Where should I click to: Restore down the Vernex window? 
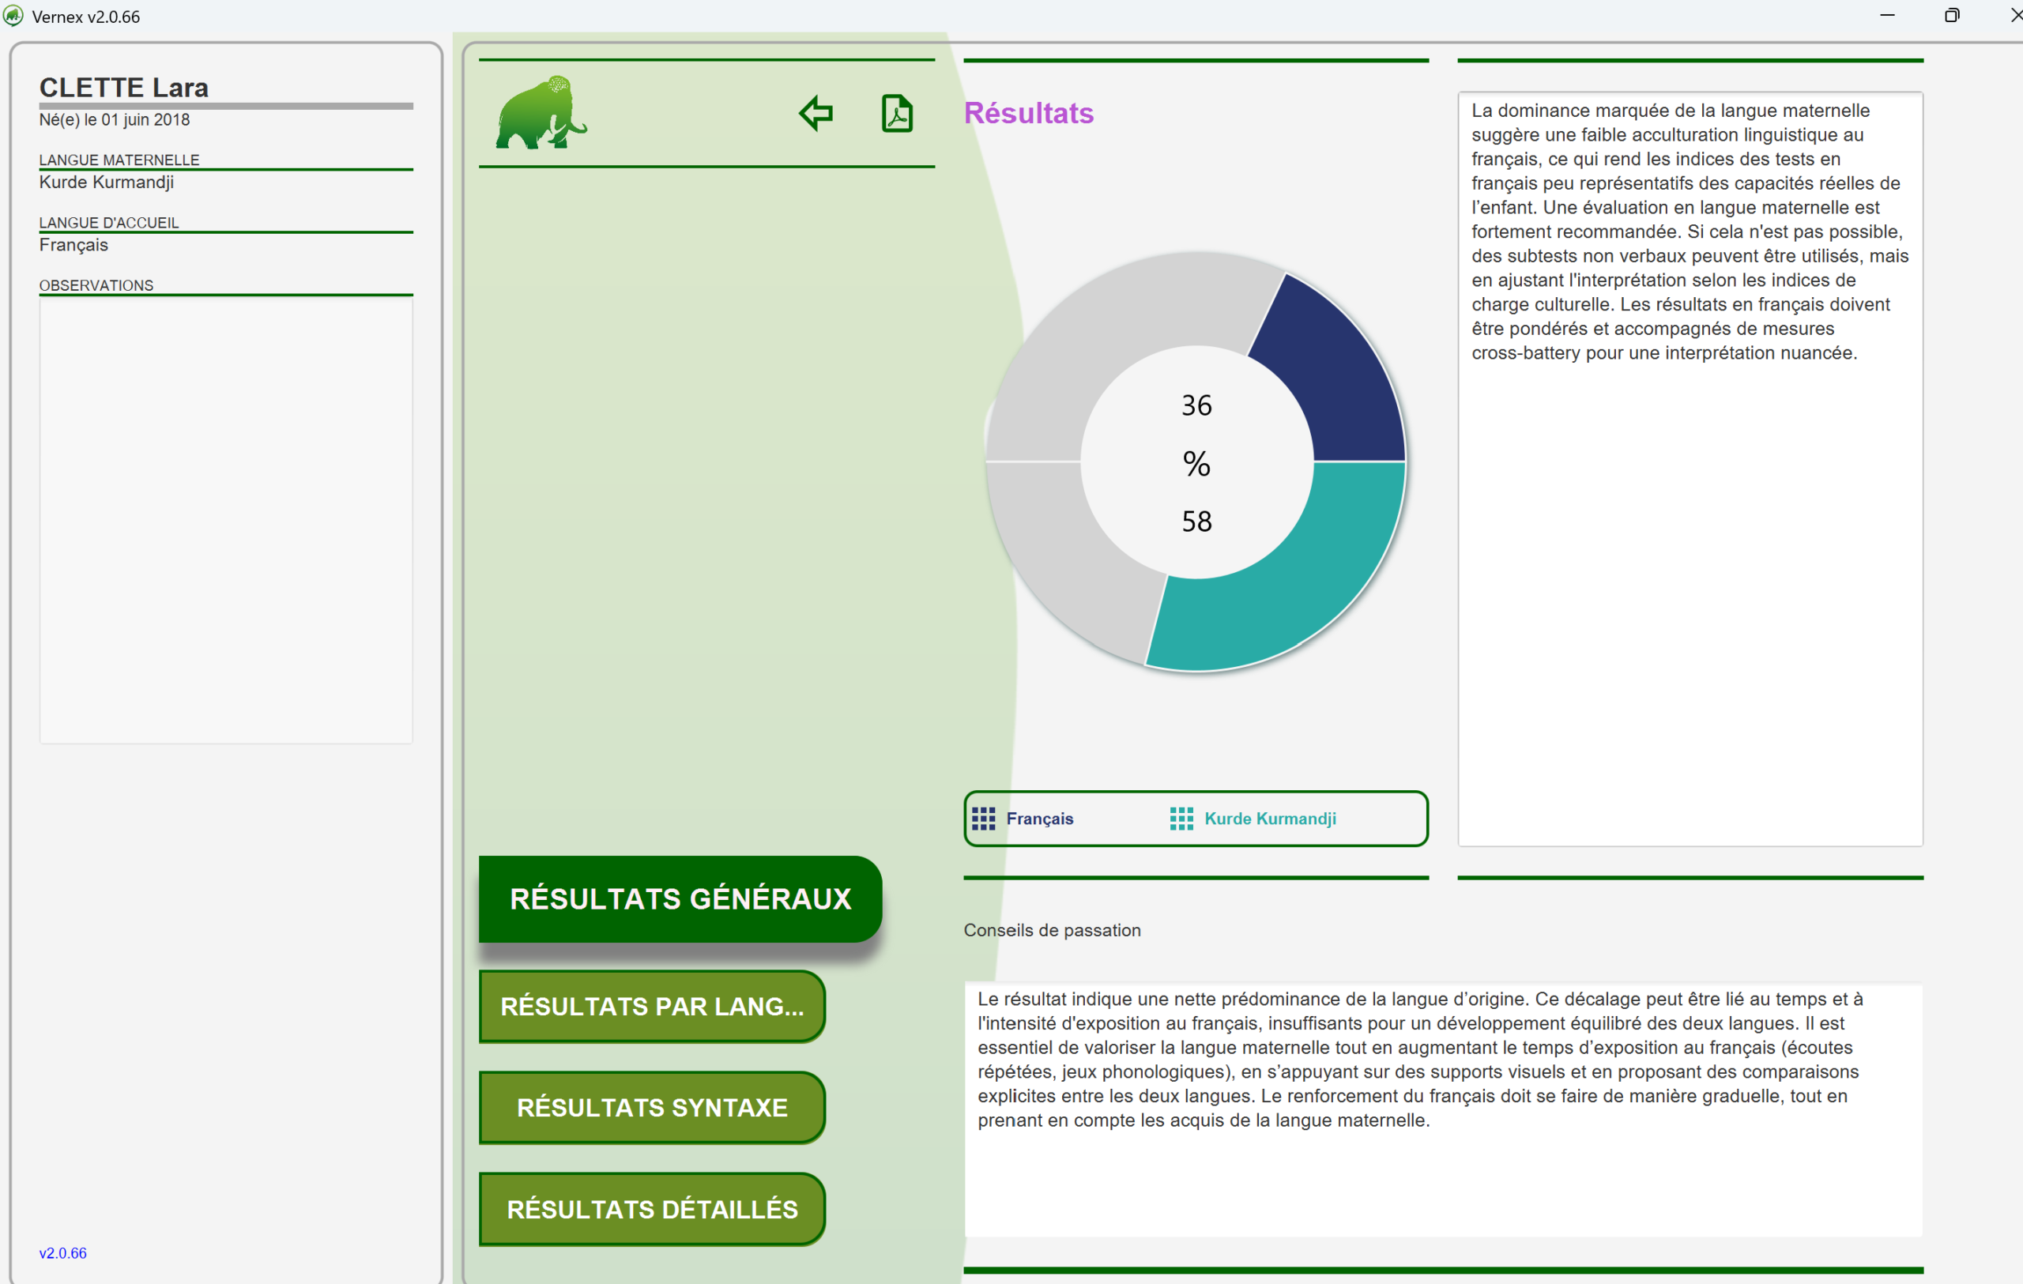[x=1952, y=15]
